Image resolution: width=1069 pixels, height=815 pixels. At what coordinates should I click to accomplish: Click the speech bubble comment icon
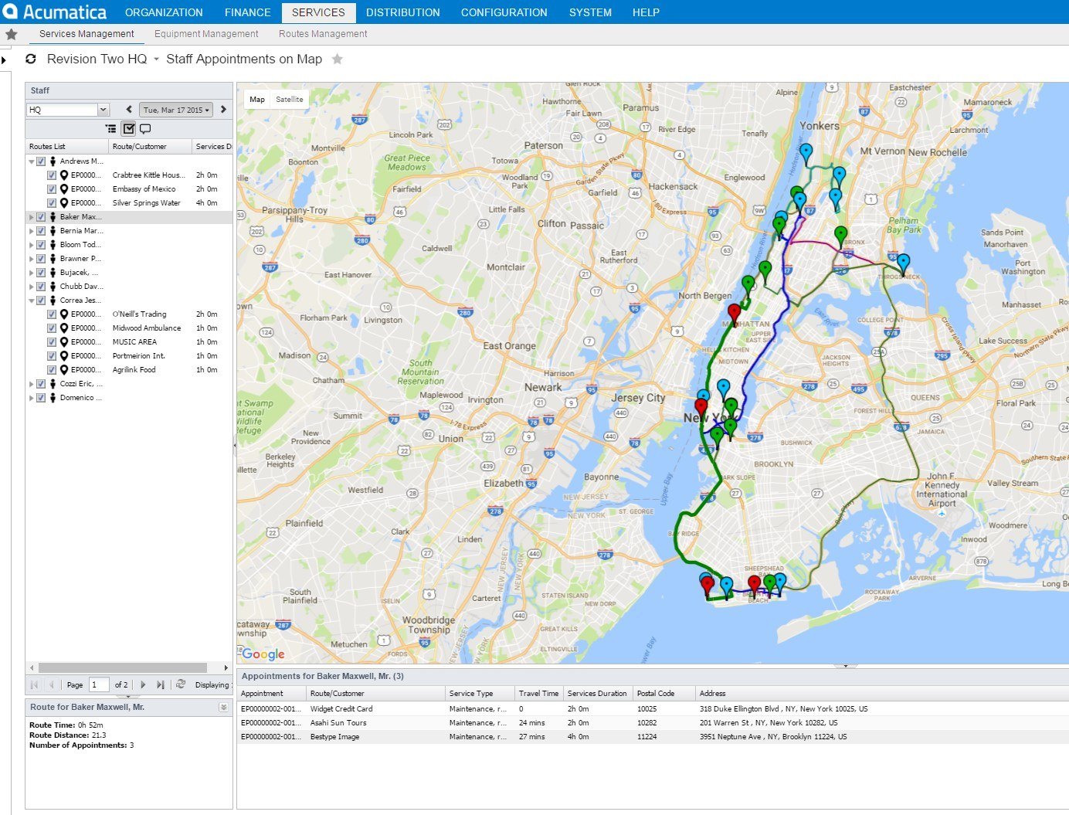pyautogui.click(x=145, y=129)
